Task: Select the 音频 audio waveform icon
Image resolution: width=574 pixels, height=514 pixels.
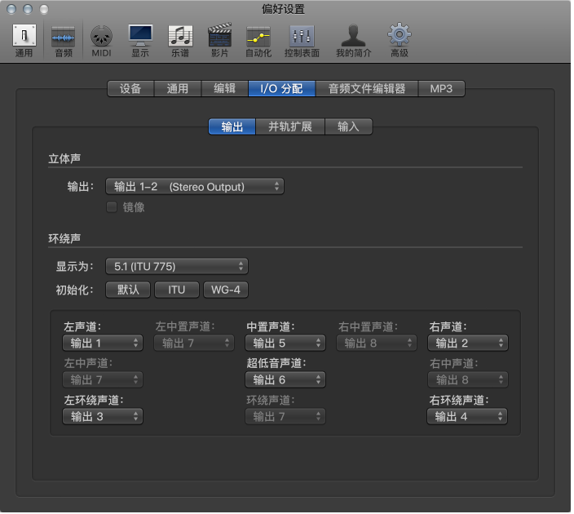Action: (64, 40)
